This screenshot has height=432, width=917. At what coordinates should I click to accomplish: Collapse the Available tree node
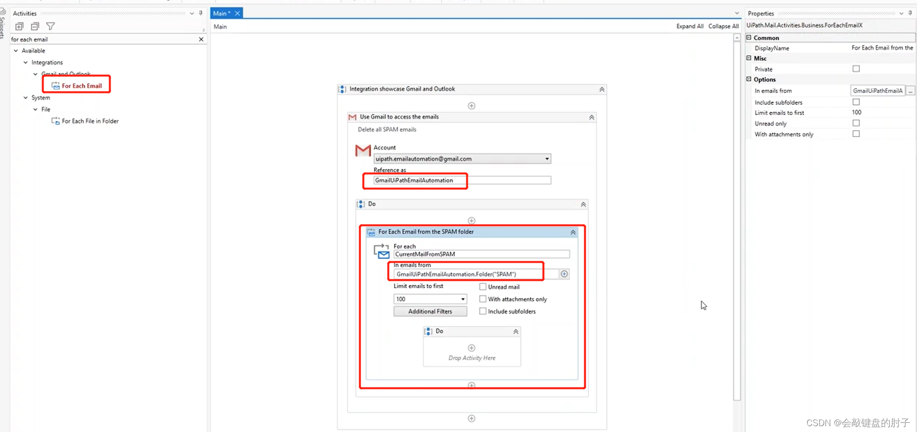(16, 51)
